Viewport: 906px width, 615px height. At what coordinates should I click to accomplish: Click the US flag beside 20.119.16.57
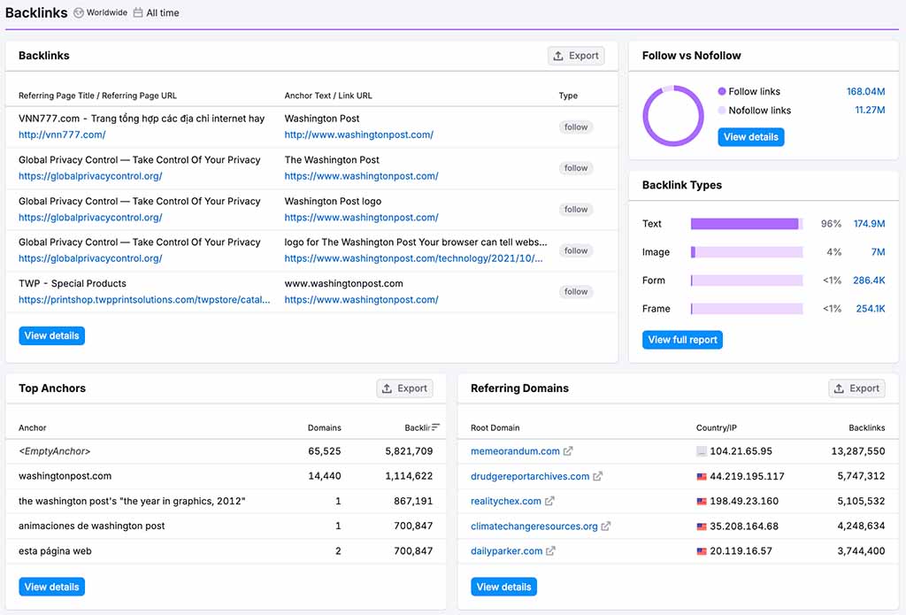tap(702, 551)
